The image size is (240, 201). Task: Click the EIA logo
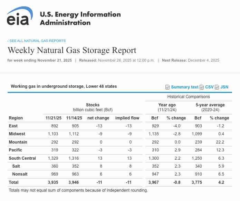tap(20, 16)
